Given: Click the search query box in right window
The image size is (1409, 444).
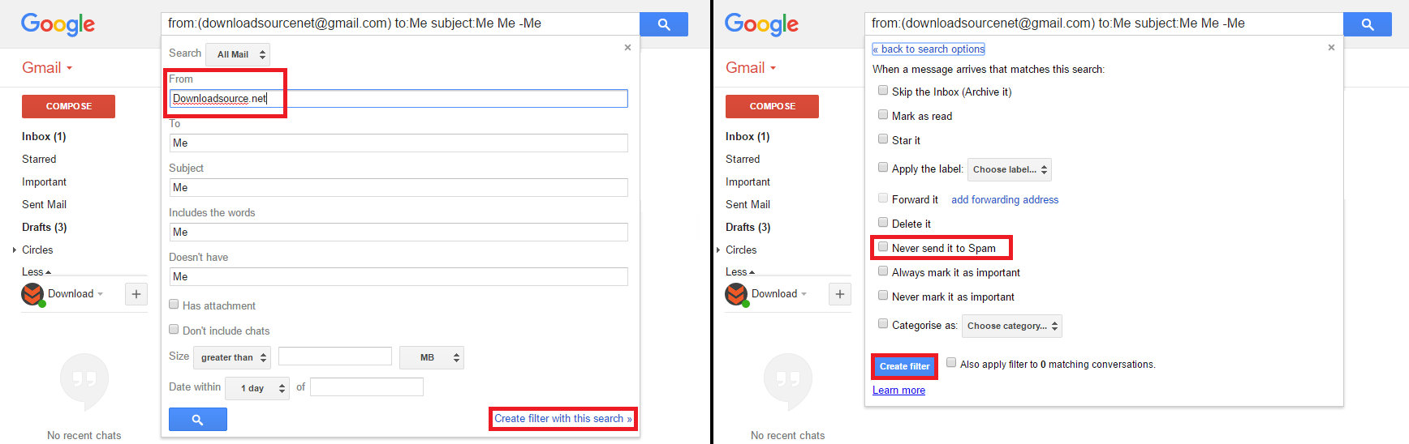Looking at the screenshot, I should click(1104, 23).
